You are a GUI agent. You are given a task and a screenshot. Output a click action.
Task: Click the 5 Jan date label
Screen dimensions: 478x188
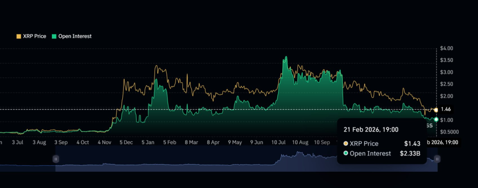click(x=148, y=142)
